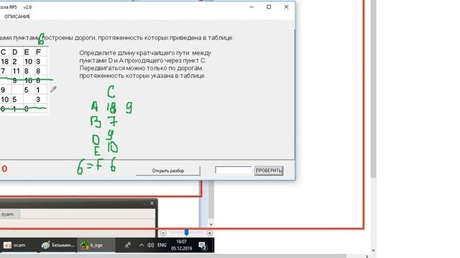Image resolution: width=460 pixels, height=258 pixels.
Task: Click the zoom in plus button
Action: pos(209,233)
